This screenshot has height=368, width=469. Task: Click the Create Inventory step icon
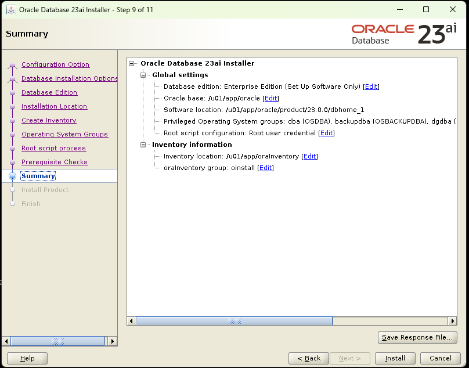(13, 120)
